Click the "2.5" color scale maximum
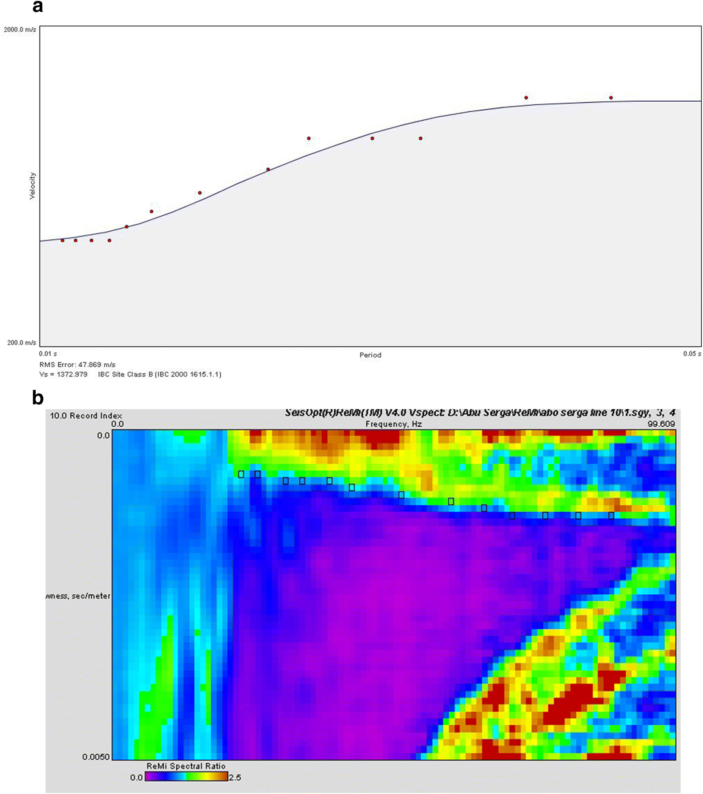703x794 pixels. pyautogui.click(x=235, y=777)
